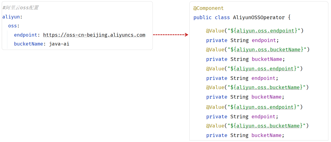Open first ${aliyun.oss.endpoint} property reference
Viewport: 331px width, 142px height.
coord(264,31)
